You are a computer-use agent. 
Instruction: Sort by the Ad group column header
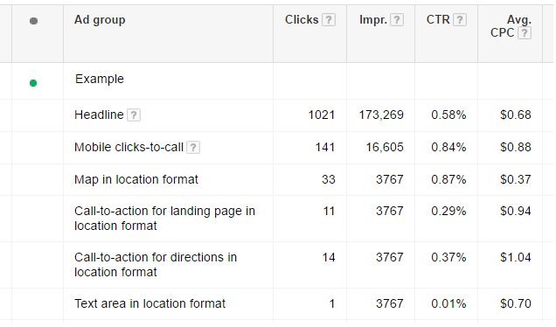click(x=100, y=20)
